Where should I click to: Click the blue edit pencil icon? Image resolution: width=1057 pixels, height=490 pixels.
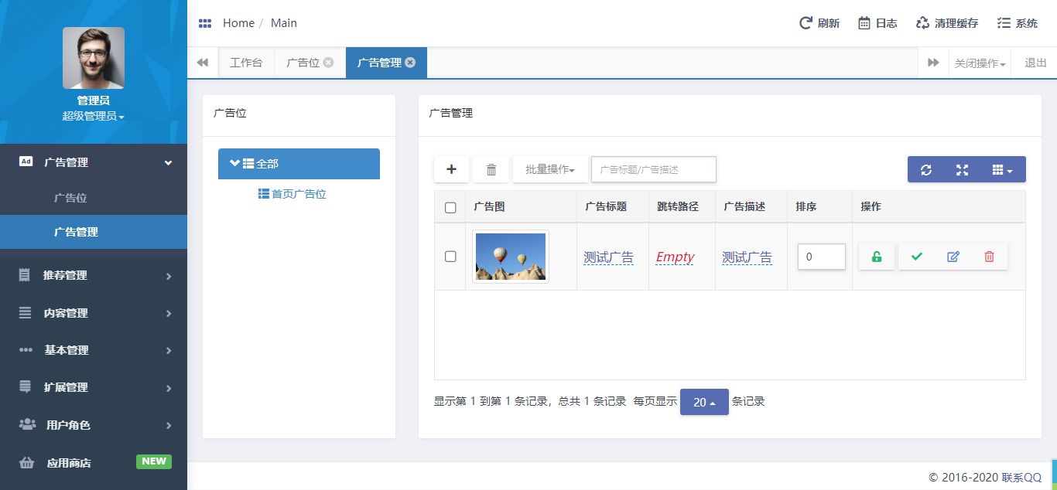click(953, 257)
